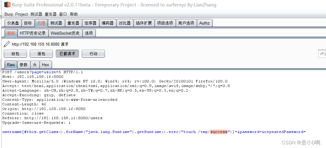Click the Burp Suite logo icon in title bar
Viewport: 326px width, 148px height.
(x=7, y=5)
